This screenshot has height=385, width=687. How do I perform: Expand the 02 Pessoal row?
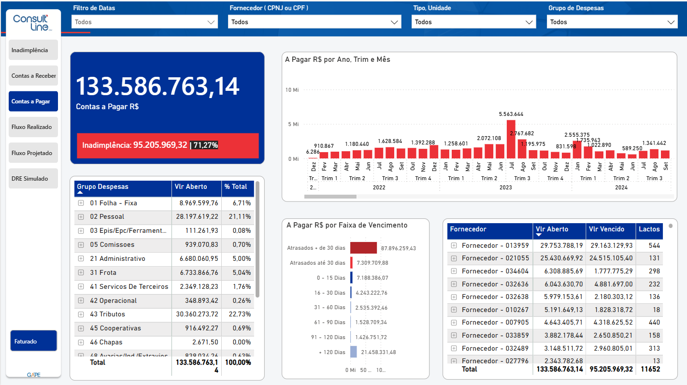click(81, 217)
